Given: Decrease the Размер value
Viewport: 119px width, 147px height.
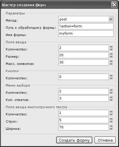Looking at the screenshot, I should [x=111, y=57].
